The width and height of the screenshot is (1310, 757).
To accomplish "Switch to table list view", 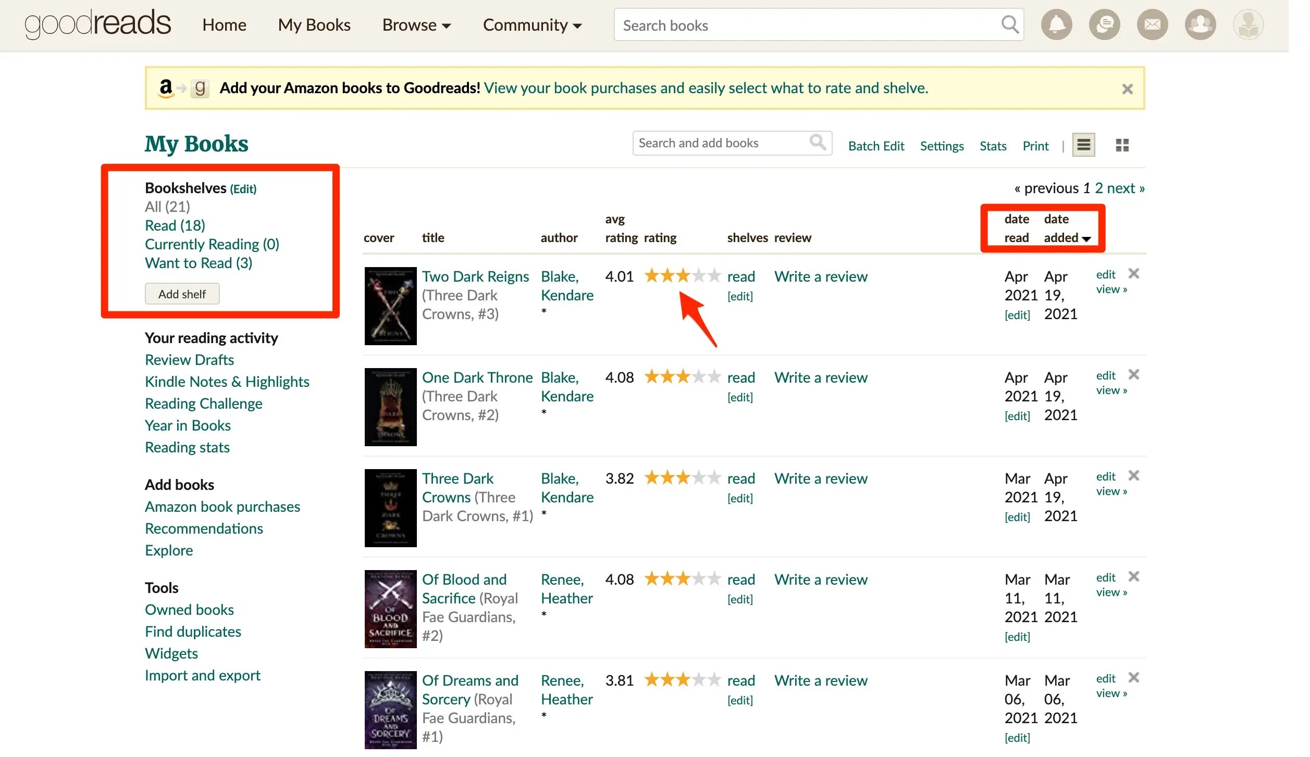I will 1083,145.
